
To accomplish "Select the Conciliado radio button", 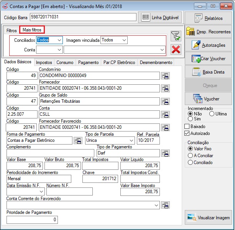I will coord(190,163).
